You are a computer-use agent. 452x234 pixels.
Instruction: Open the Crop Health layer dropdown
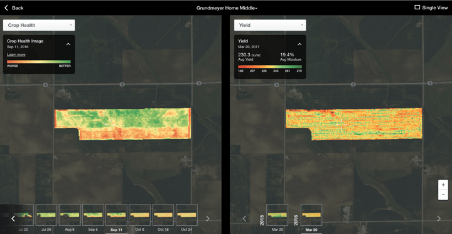tap(39, 25)
